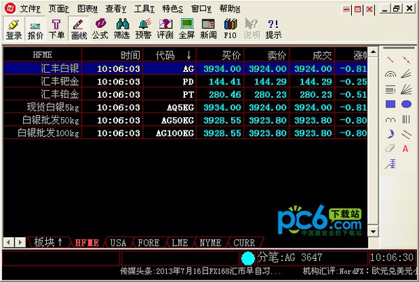
Task: Click the tab strip right scroll arrow
Action: tap(20, 242)
